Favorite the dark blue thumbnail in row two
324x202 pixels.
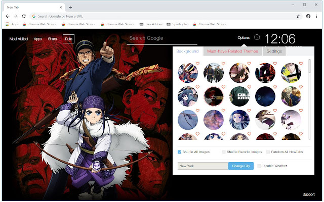[x=275, y=87]
